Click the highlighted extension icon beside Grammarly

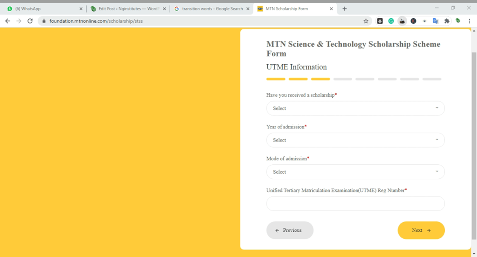402,21
